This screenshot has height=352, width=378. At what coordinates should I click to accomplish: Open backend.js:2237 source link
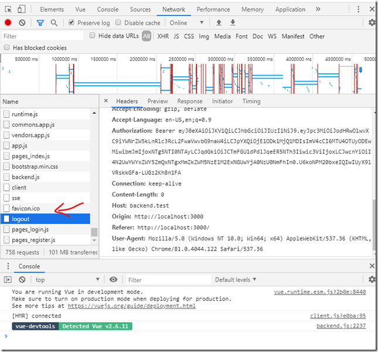341,326
